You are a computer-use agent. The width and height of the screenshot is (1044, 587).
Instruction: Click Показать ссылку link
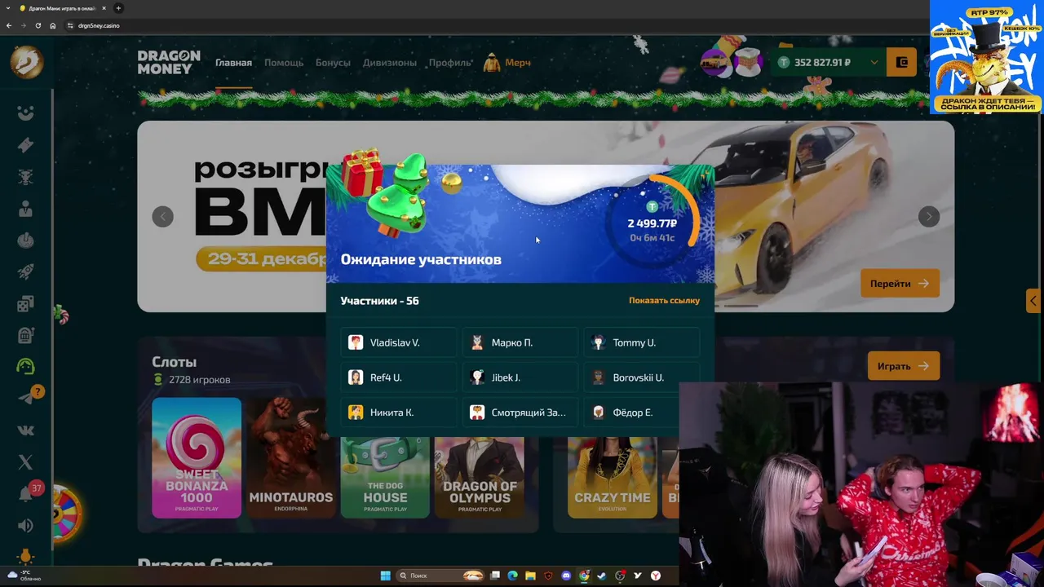tap(664, 301)
